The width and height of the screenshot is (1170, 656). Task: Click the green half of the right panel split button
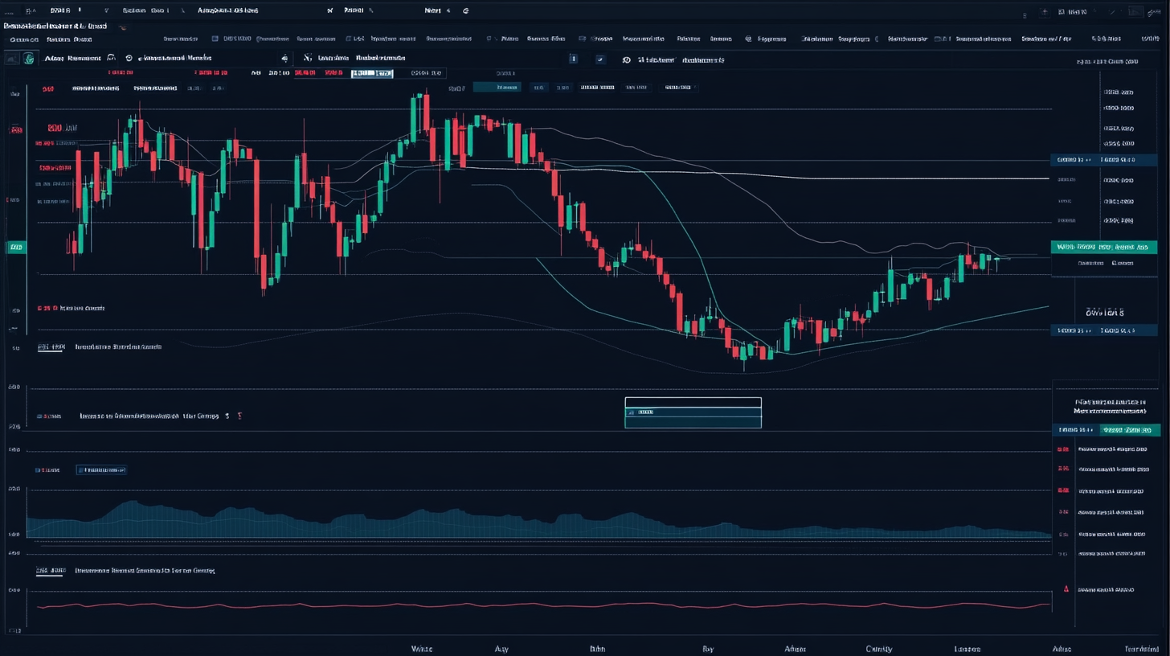coord(1130,430)
